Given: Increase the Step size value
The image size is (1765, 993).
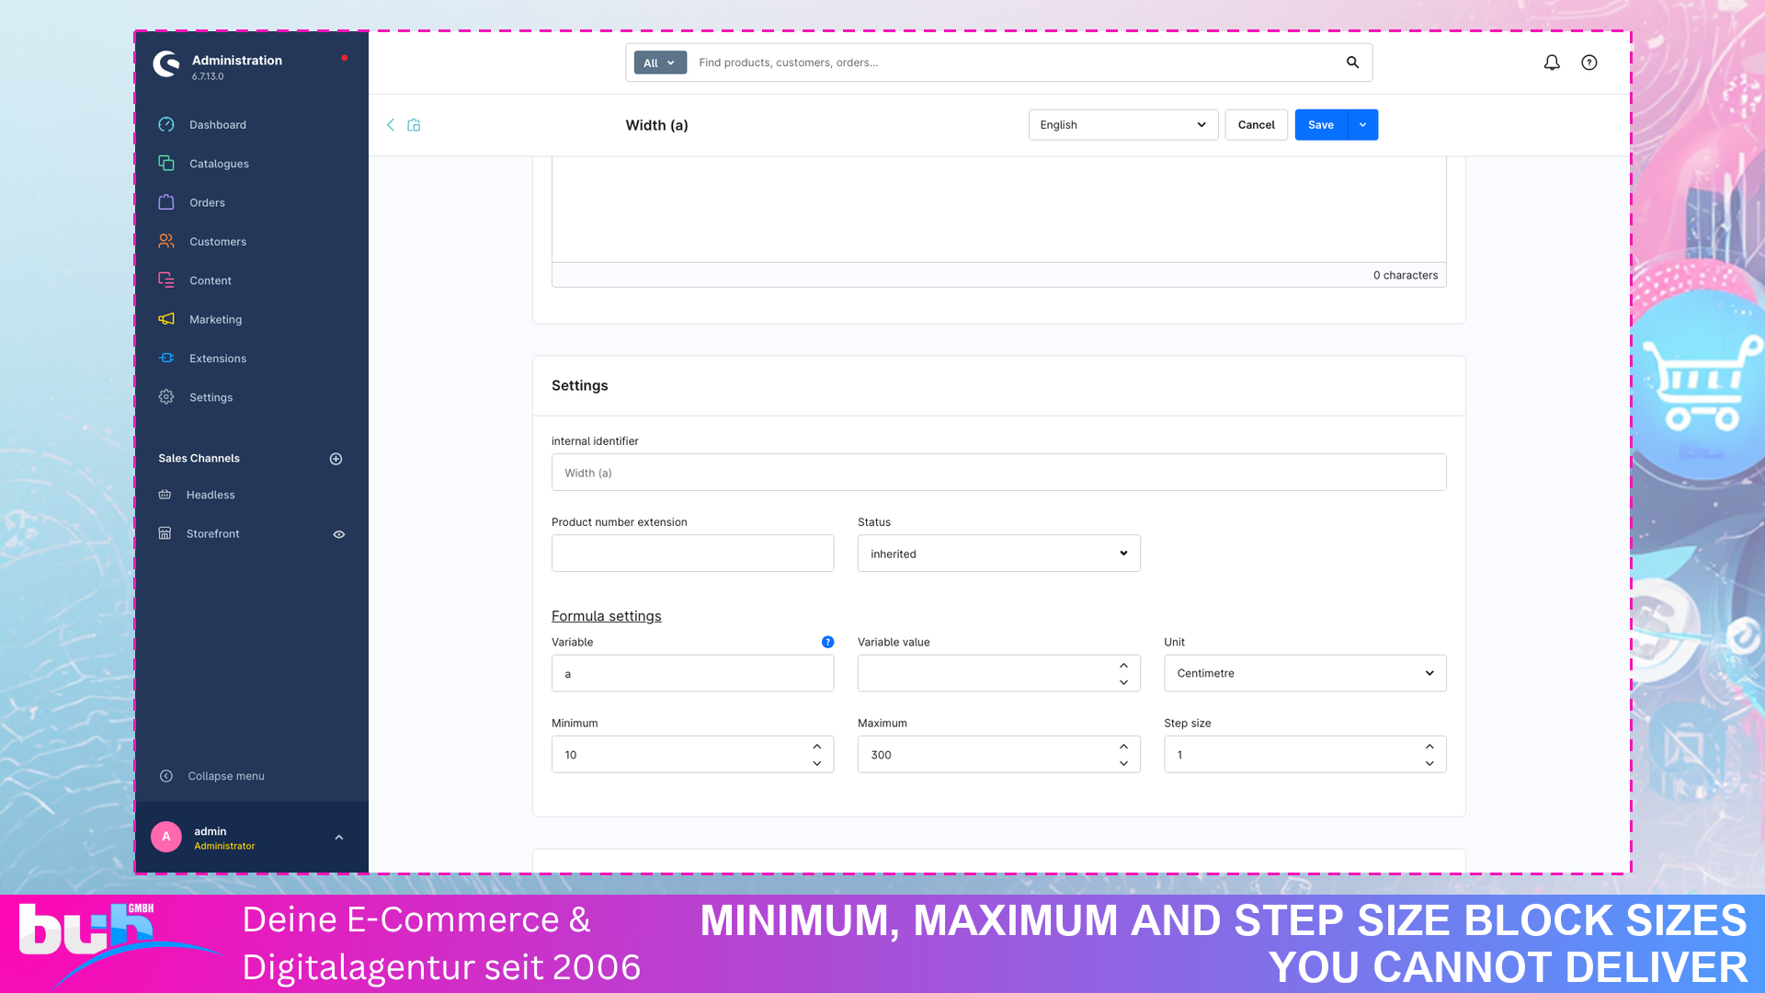Looking at the screenshot, I should 1429,747.
